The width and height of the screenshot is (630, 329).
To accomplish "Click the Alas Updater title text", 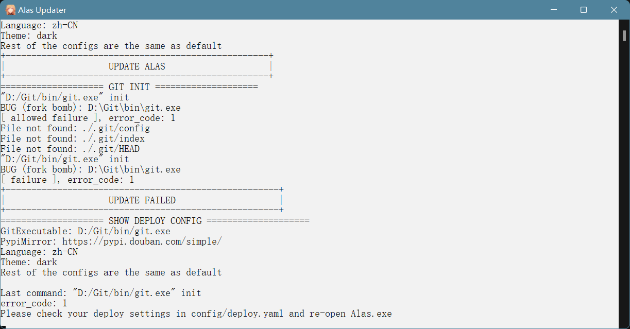I will pos(43,9).
